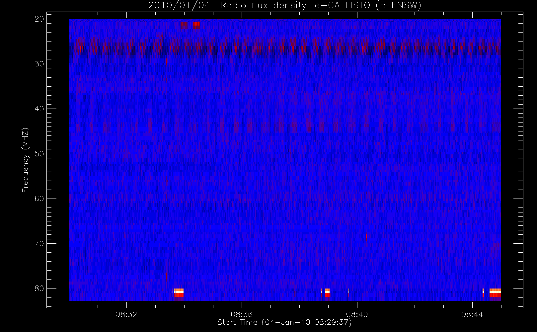The height and width of the screenshot is (332, 537).
Task: Click the 'Start Time (04-Jan-10 08:29:37)' label
Action: tap(284, 322)
